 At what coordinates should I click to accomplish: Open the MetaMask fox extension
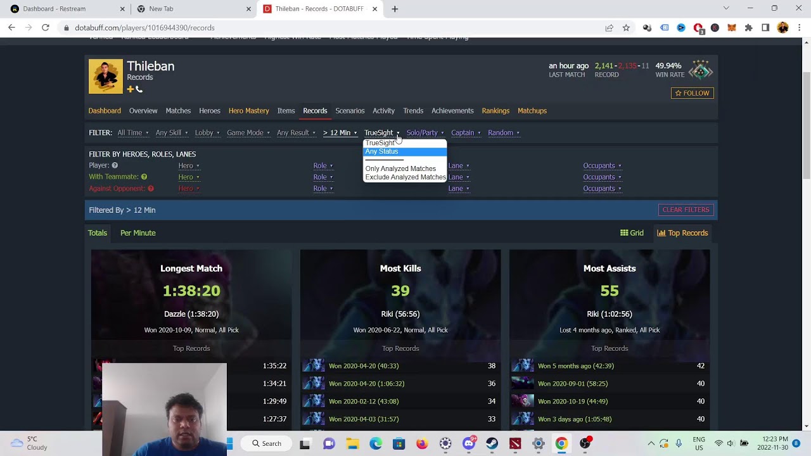pos(732,28)
